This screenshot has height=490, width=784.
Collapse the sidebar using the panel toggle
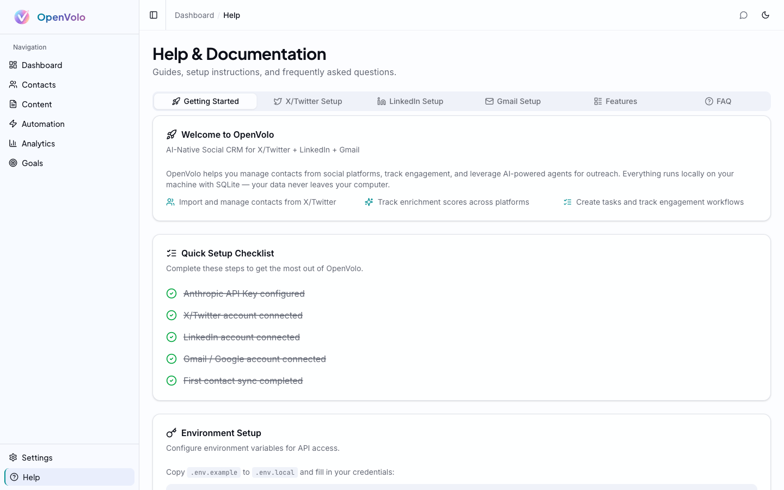click(152, 15)
